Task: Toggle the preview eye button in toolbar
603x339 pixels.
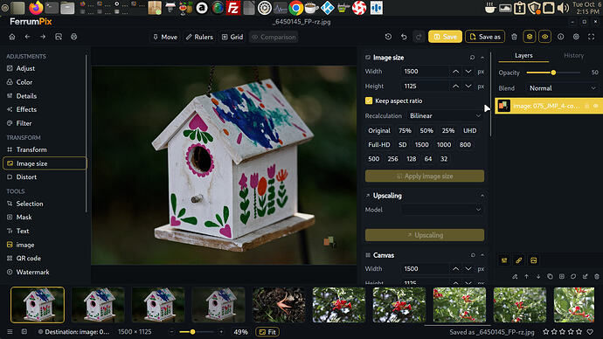Action: [545, 37]
